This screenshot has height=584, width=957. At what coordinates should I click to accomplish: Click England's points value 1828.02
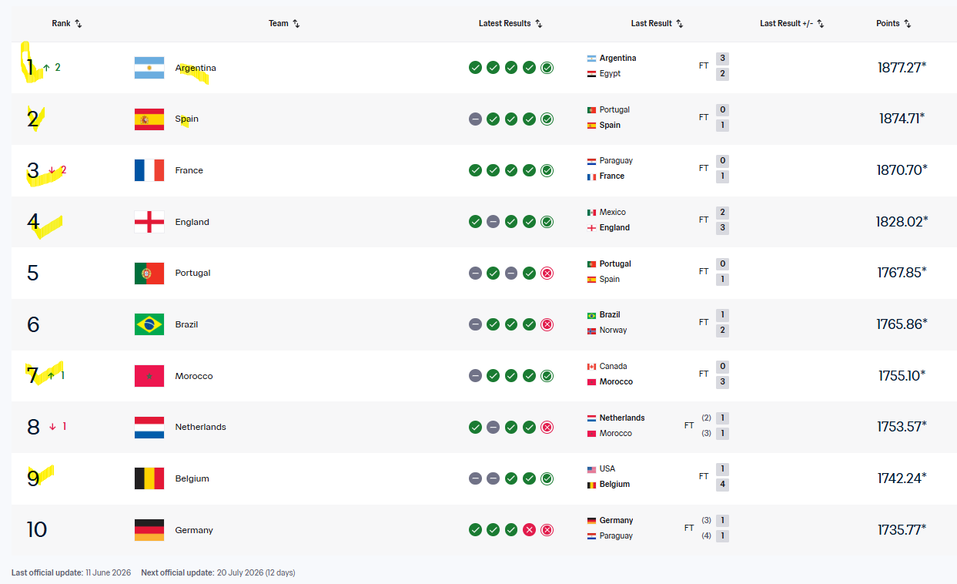902,222
